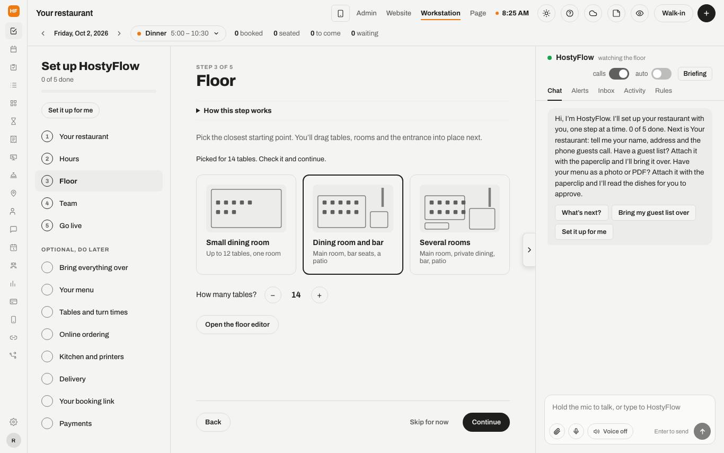The width and height of the screenshot is (724, 453).
Task: Switch to the Inbox tab
Action: pyautogui.click(x=606, y=91)
